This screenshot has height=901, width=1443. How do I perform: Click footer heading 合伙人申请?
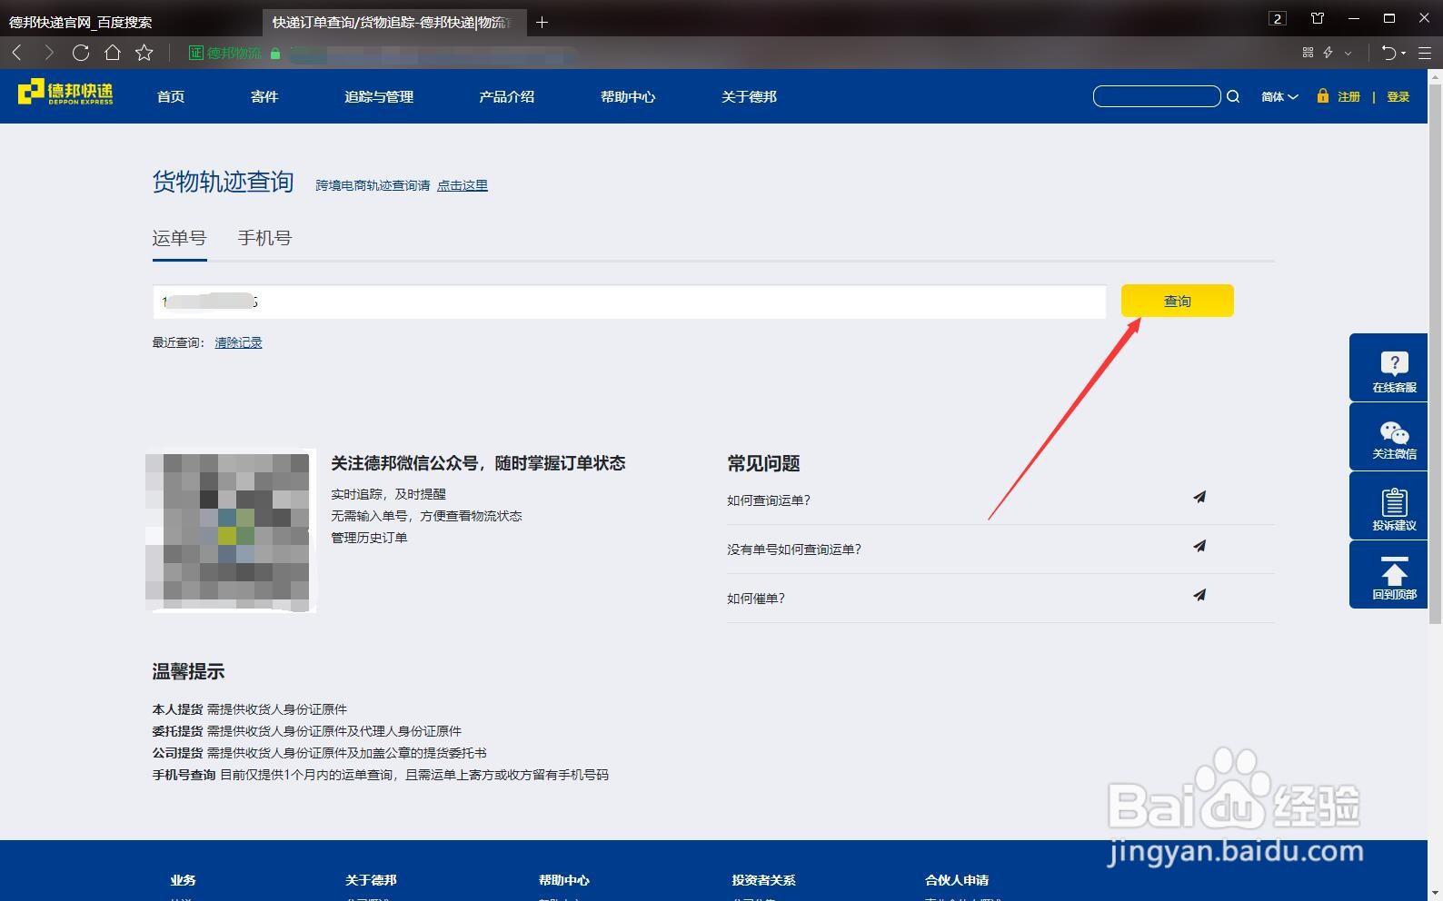point(957,880)
